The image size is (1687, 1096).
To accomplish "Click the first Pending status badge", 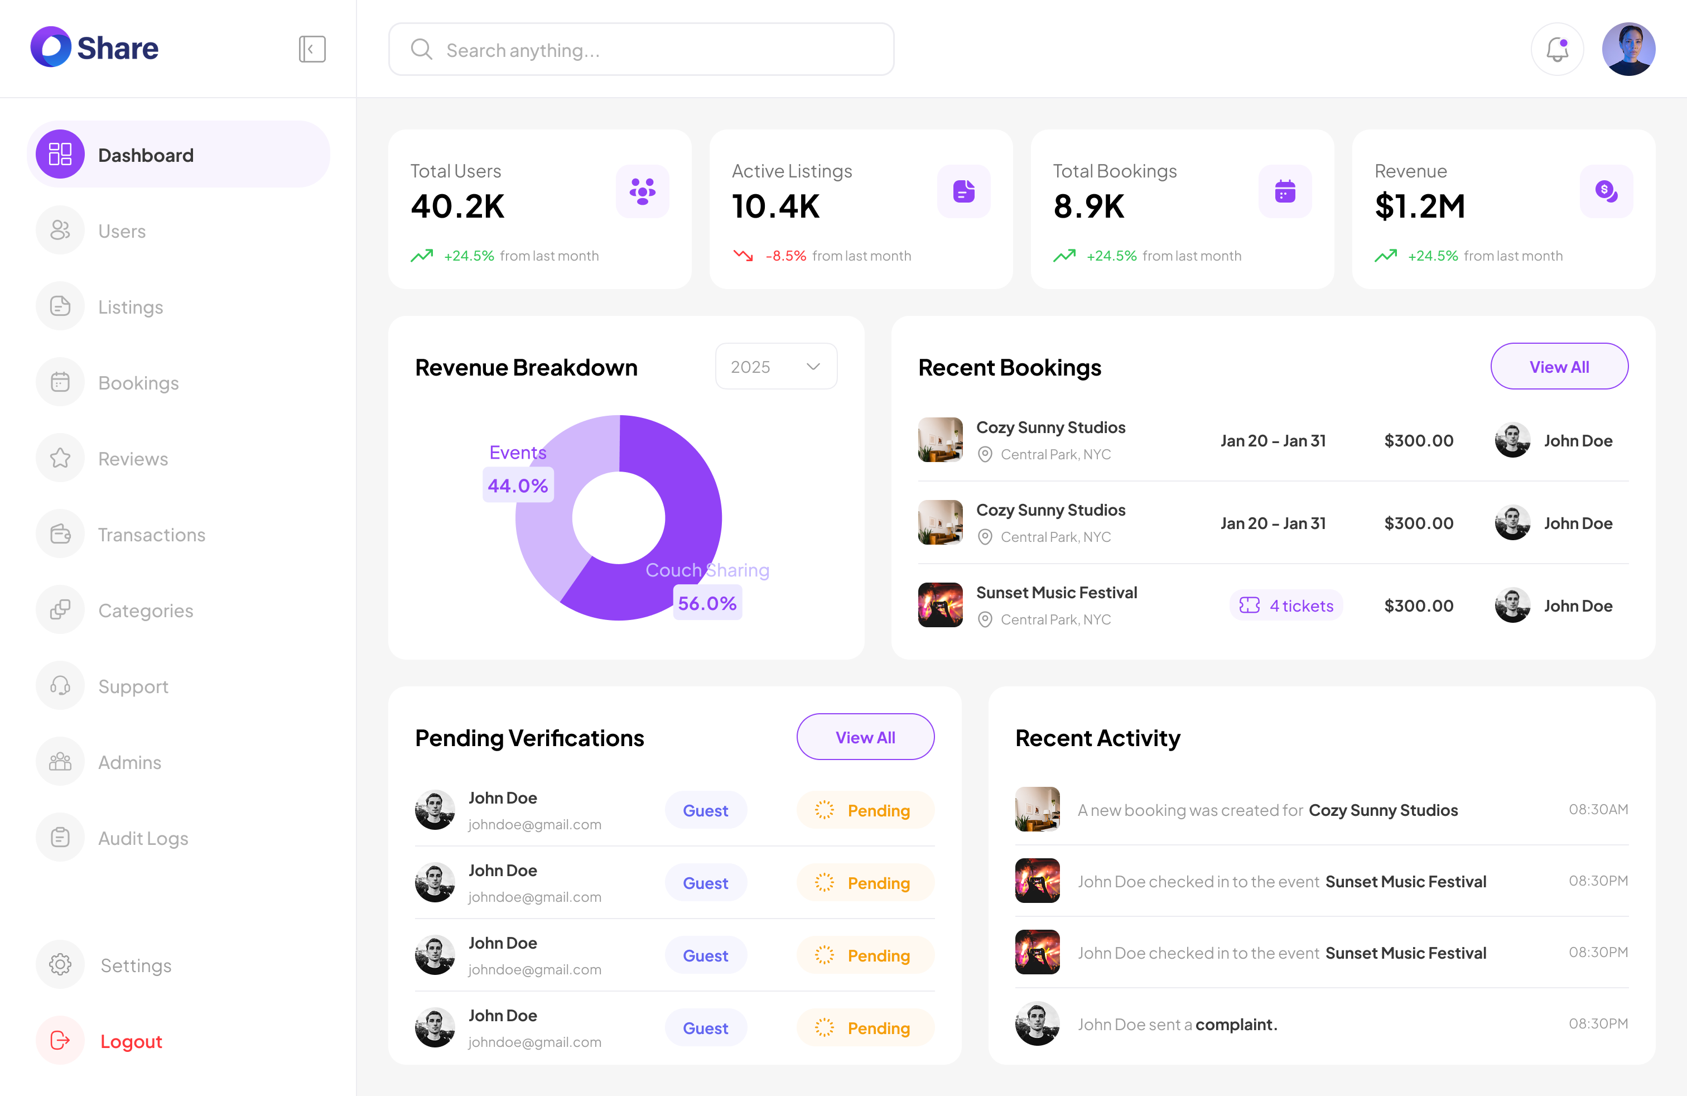I will pos(865,810).
